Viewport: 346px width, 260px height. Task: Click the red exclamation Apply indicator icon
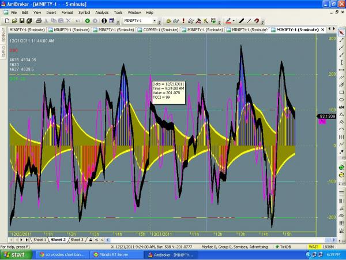click(x=183, y=21)
